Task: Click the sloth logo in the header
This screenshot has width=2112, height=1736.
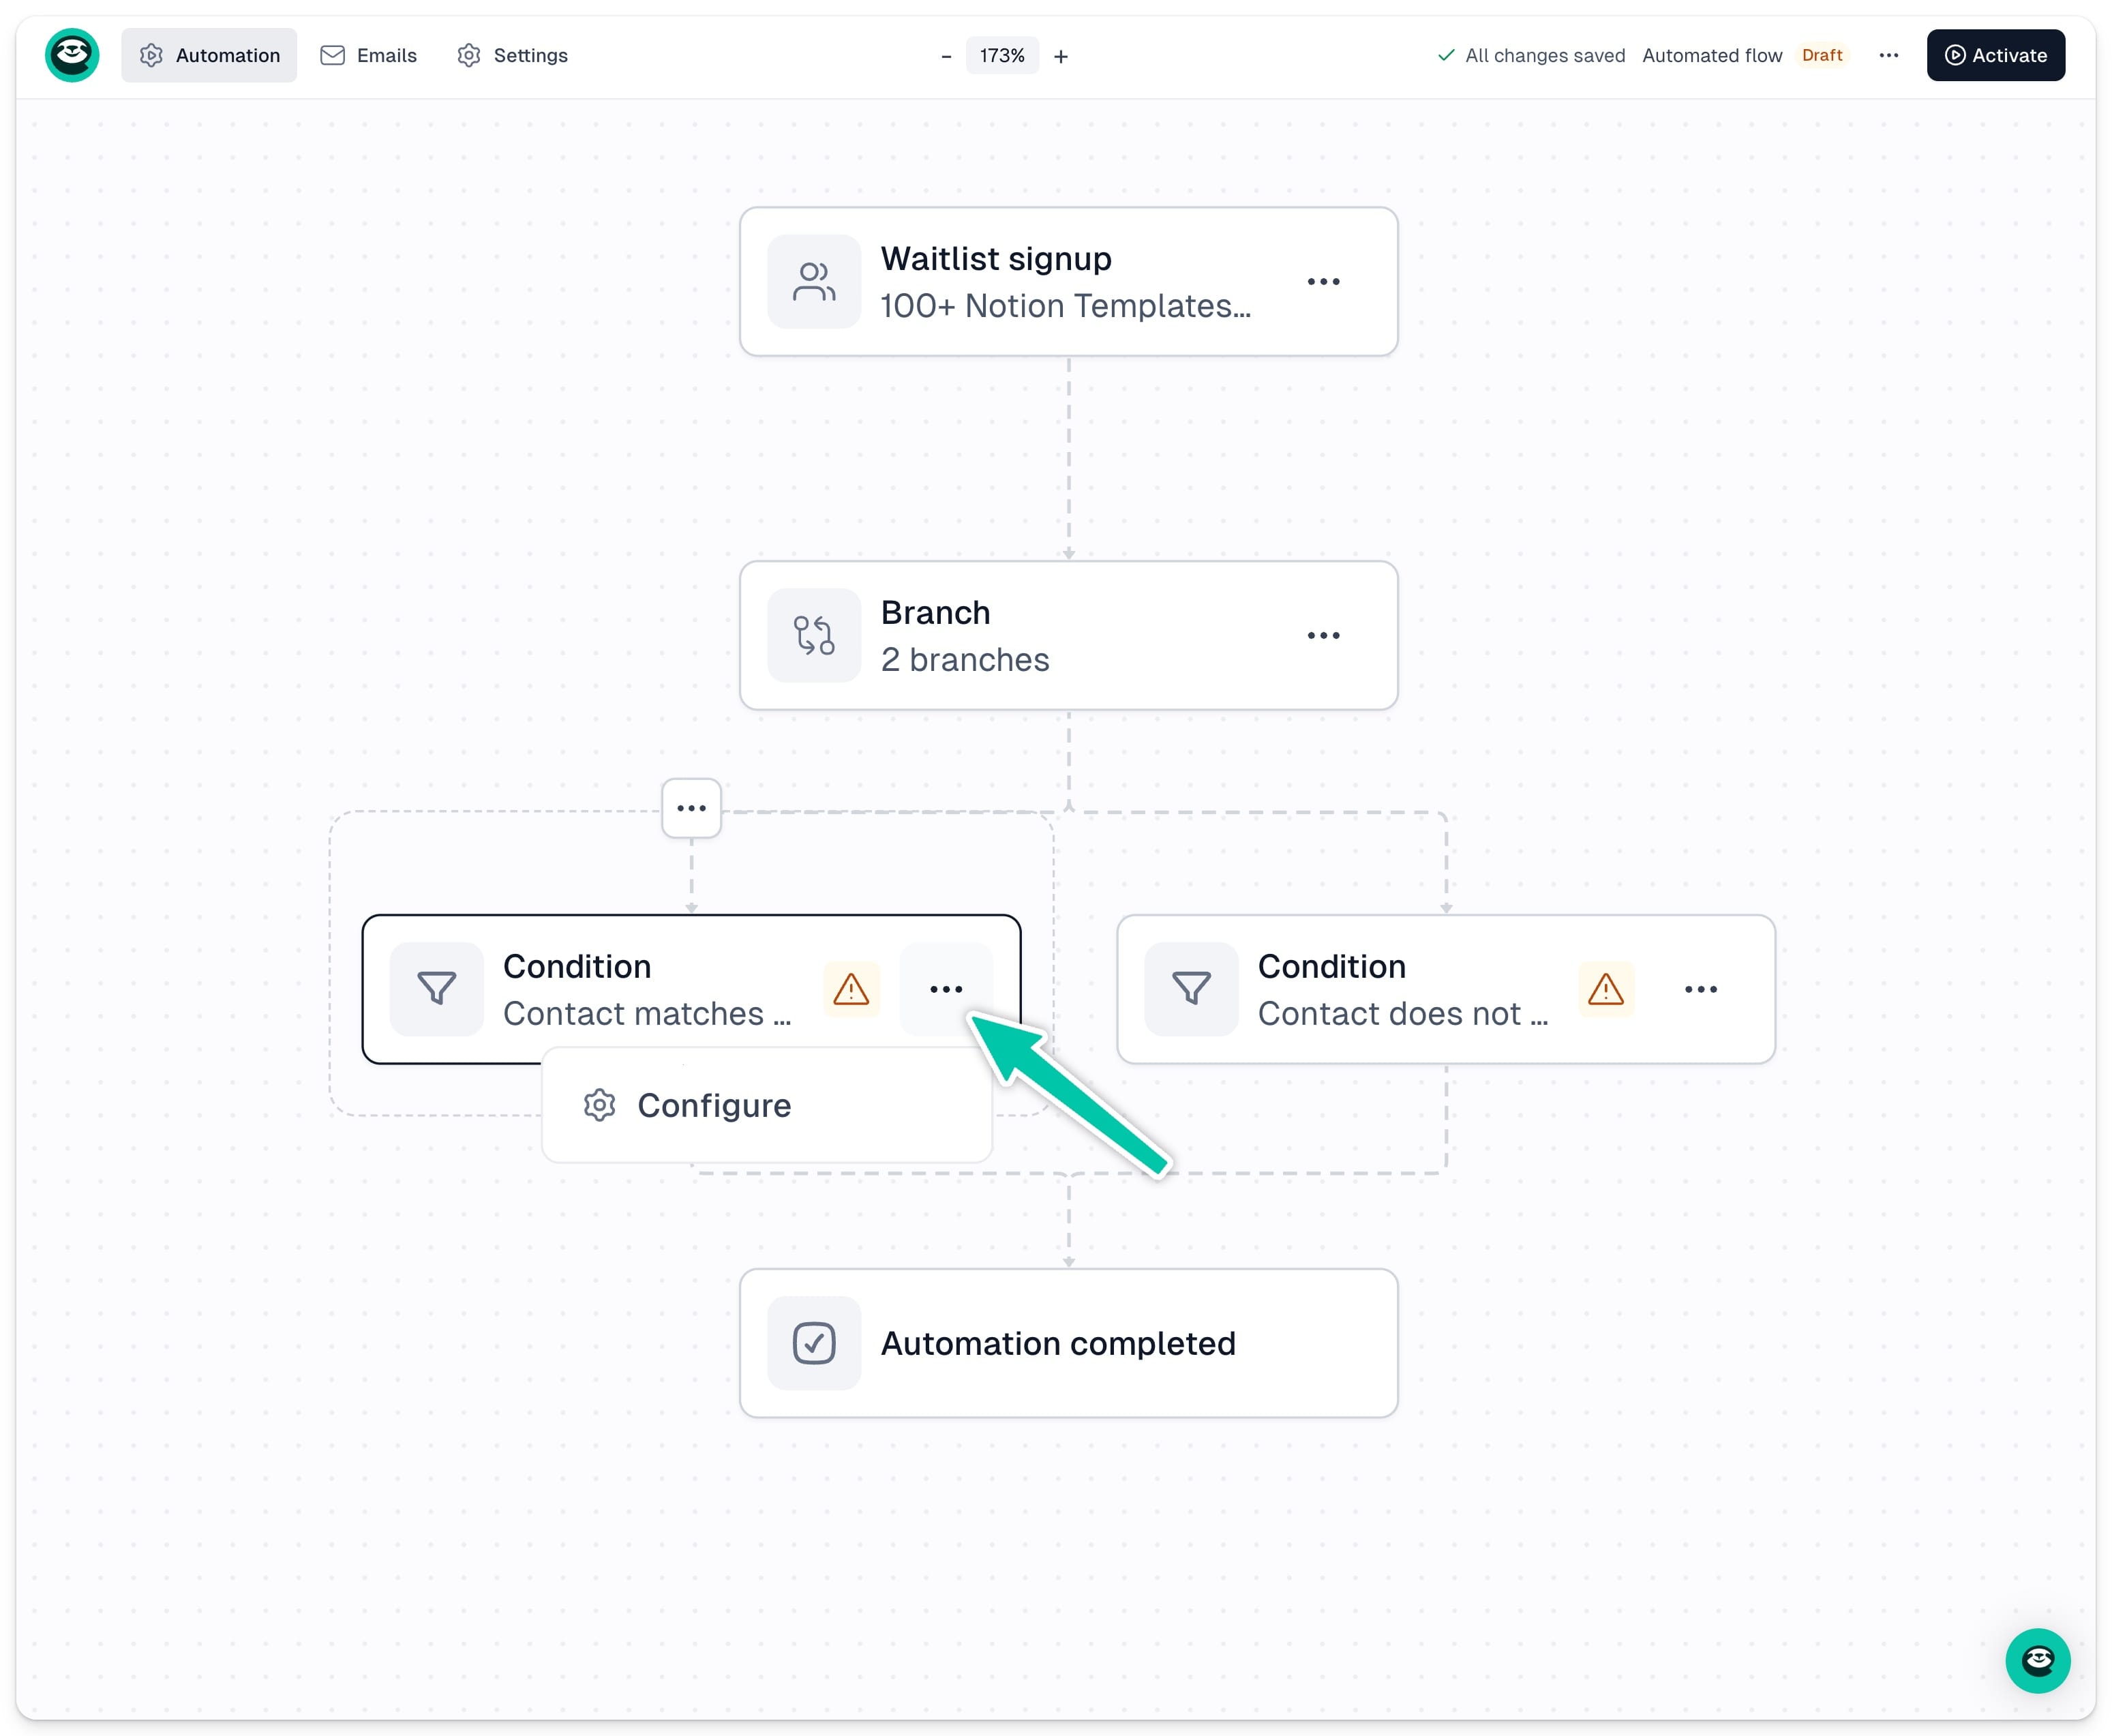Action: point(72,55)
